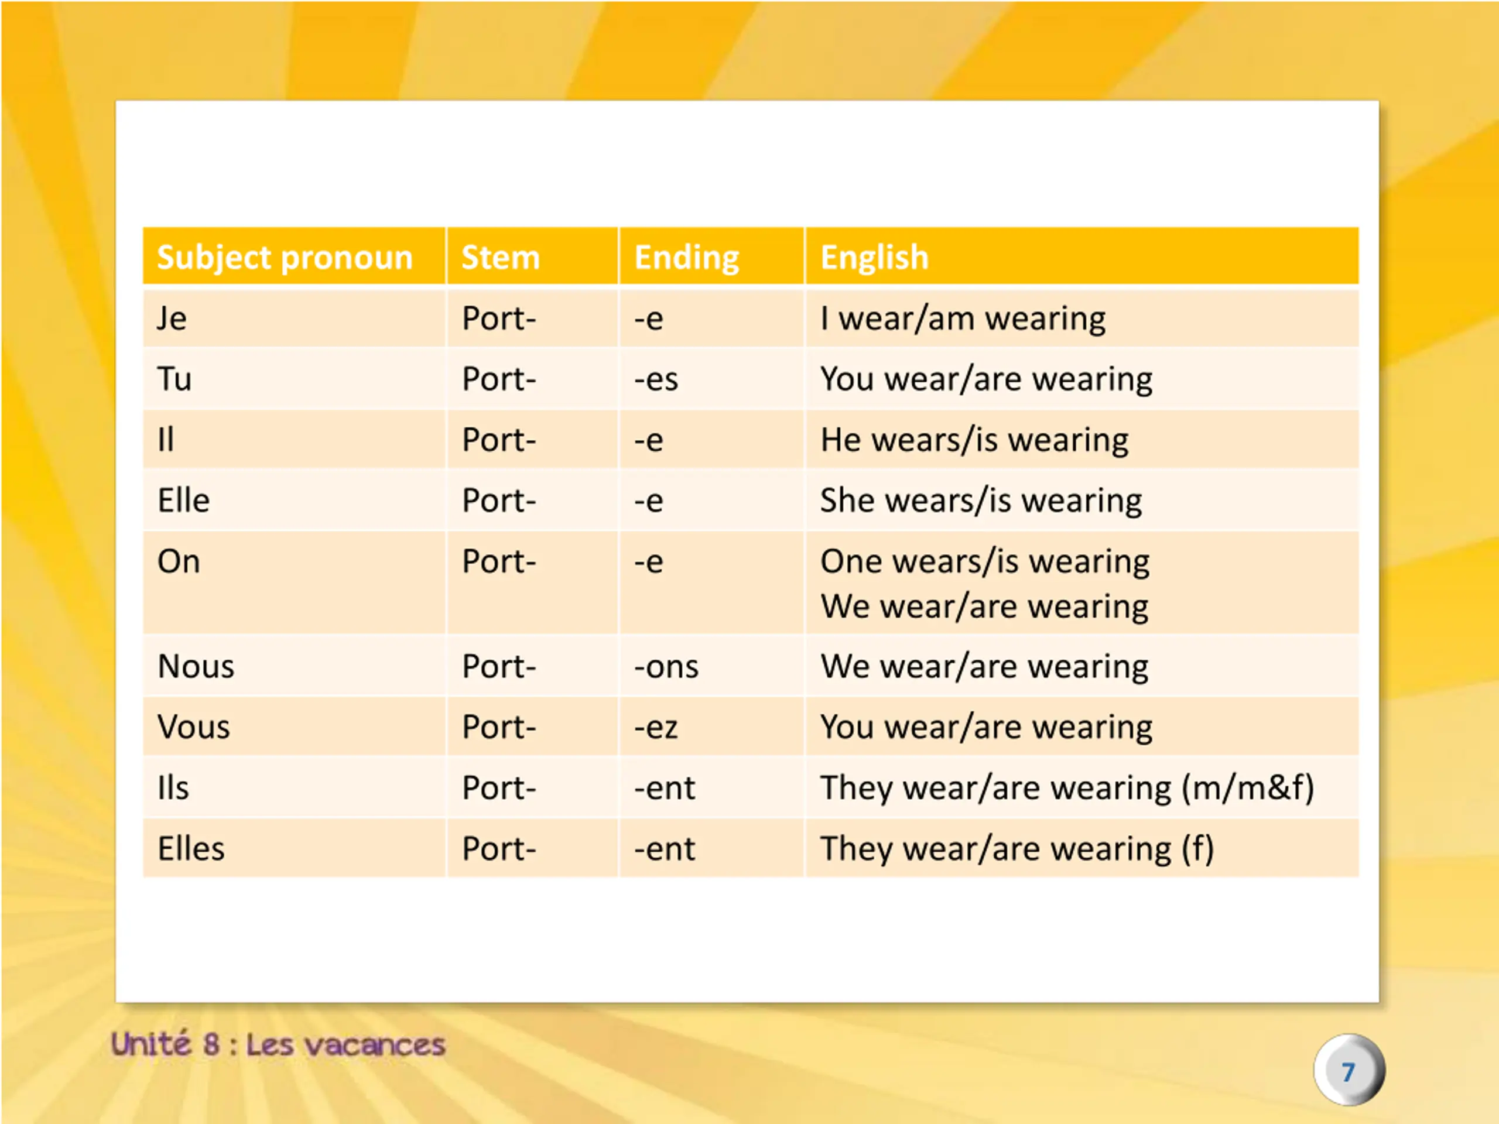Select the 'Elle' pronoun cell

(294, 500)
